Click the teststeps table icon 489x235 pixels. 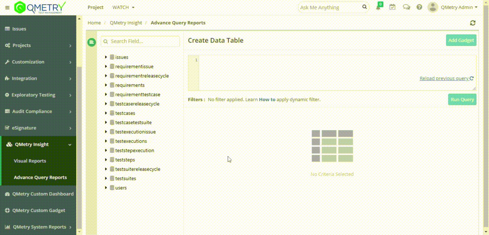pyautogui.click(x=112, y=160)
